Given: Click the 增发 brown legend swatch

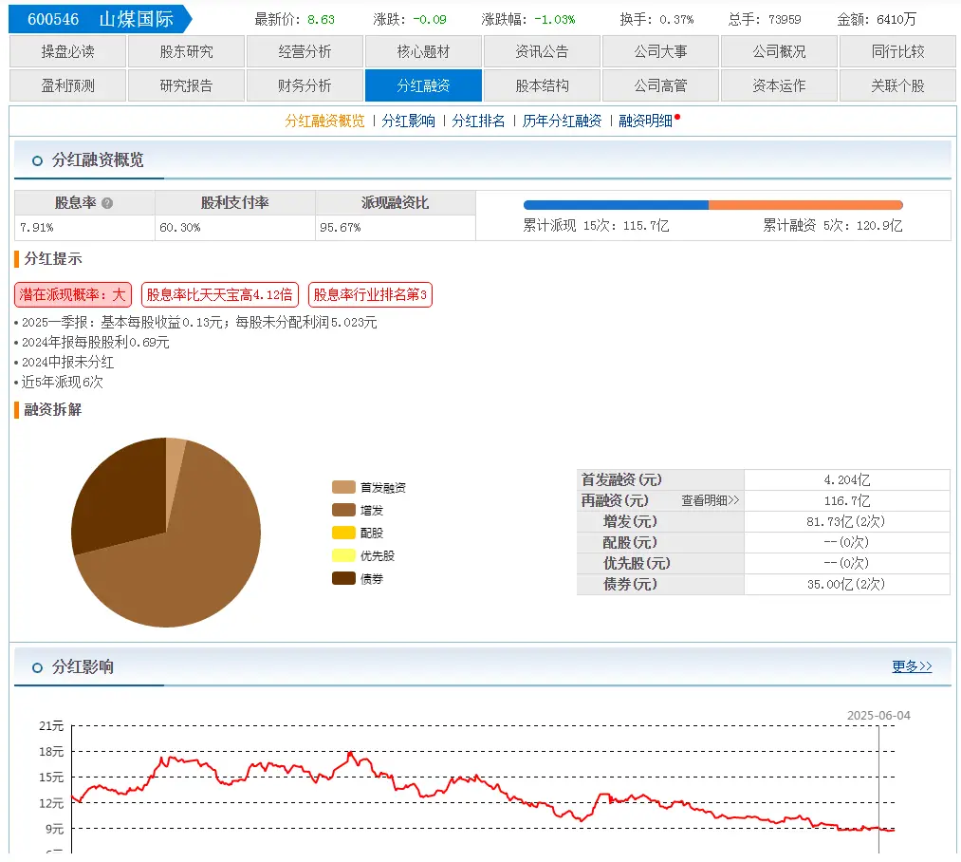Looking at the screenshot, I should 344,510.
